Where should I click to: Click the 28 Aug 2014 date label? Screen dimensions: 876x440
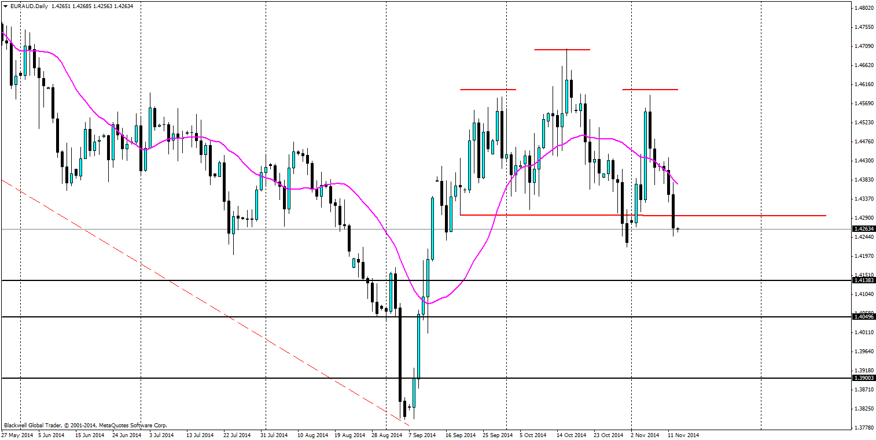coord(386,435)
